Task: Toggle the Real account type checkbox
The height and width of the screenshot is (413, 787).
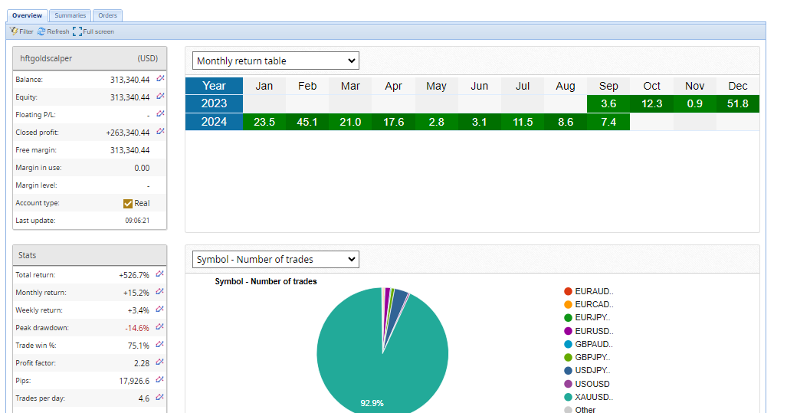Action: (128, 203)
